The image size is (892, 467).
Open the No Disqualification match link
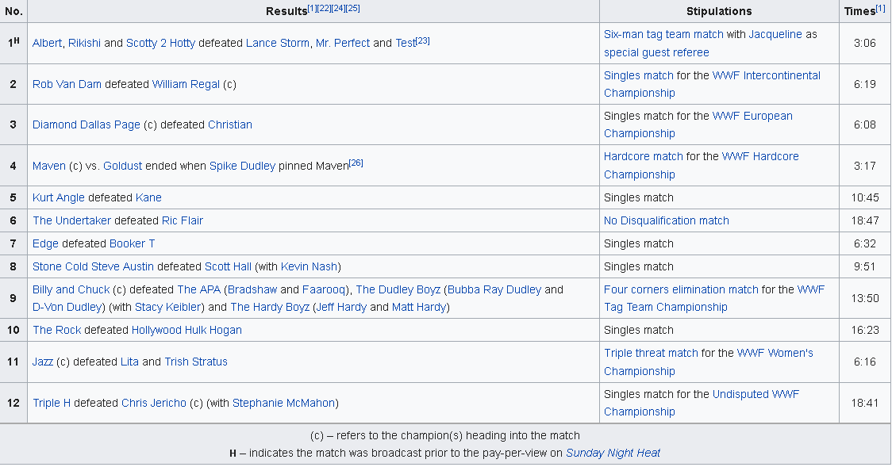(666, 221)
